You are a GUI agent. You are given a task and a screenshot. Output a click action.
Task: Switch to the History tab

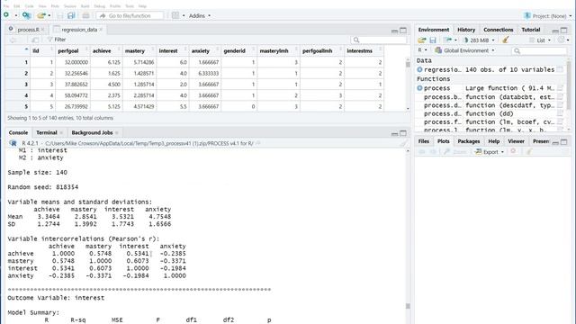(466, 30)
